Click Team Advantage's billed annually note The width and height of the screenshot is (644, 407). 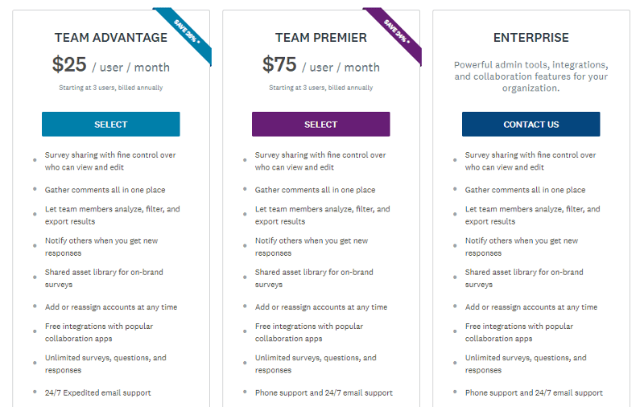point(111,88)
